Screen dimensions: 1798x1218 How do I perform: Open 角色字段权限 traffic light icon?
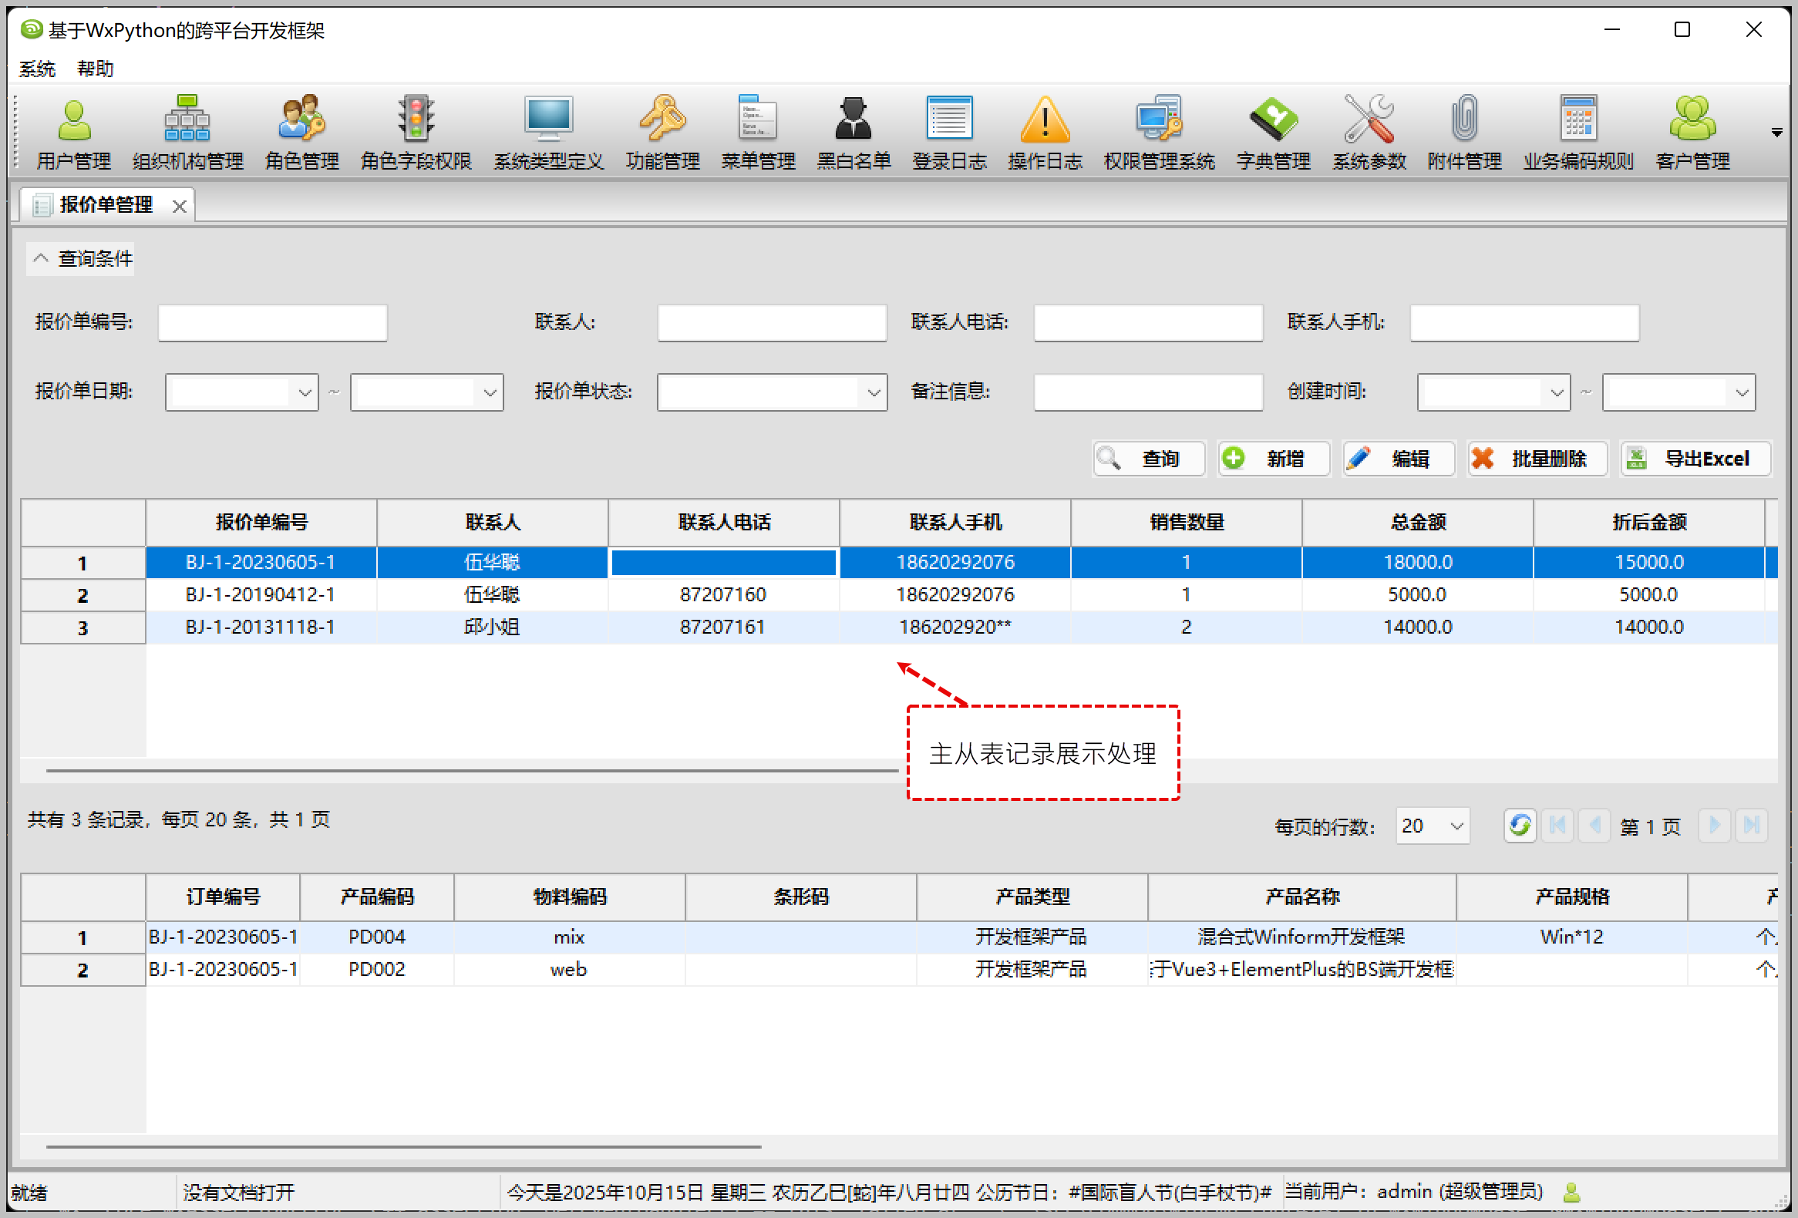pyautogui.click(x=416, y=119)
